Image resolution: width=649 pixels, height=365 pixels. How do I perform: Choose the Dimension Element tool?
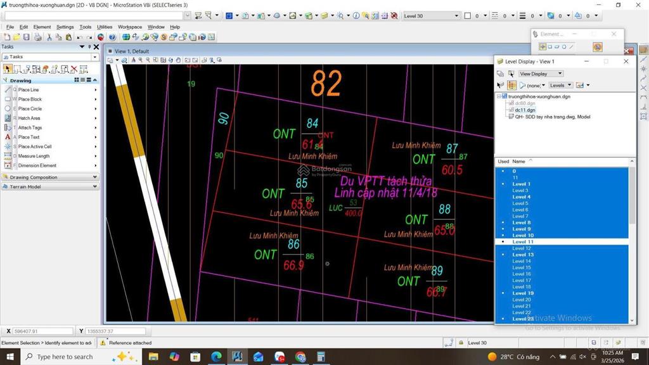click(51, 165)
